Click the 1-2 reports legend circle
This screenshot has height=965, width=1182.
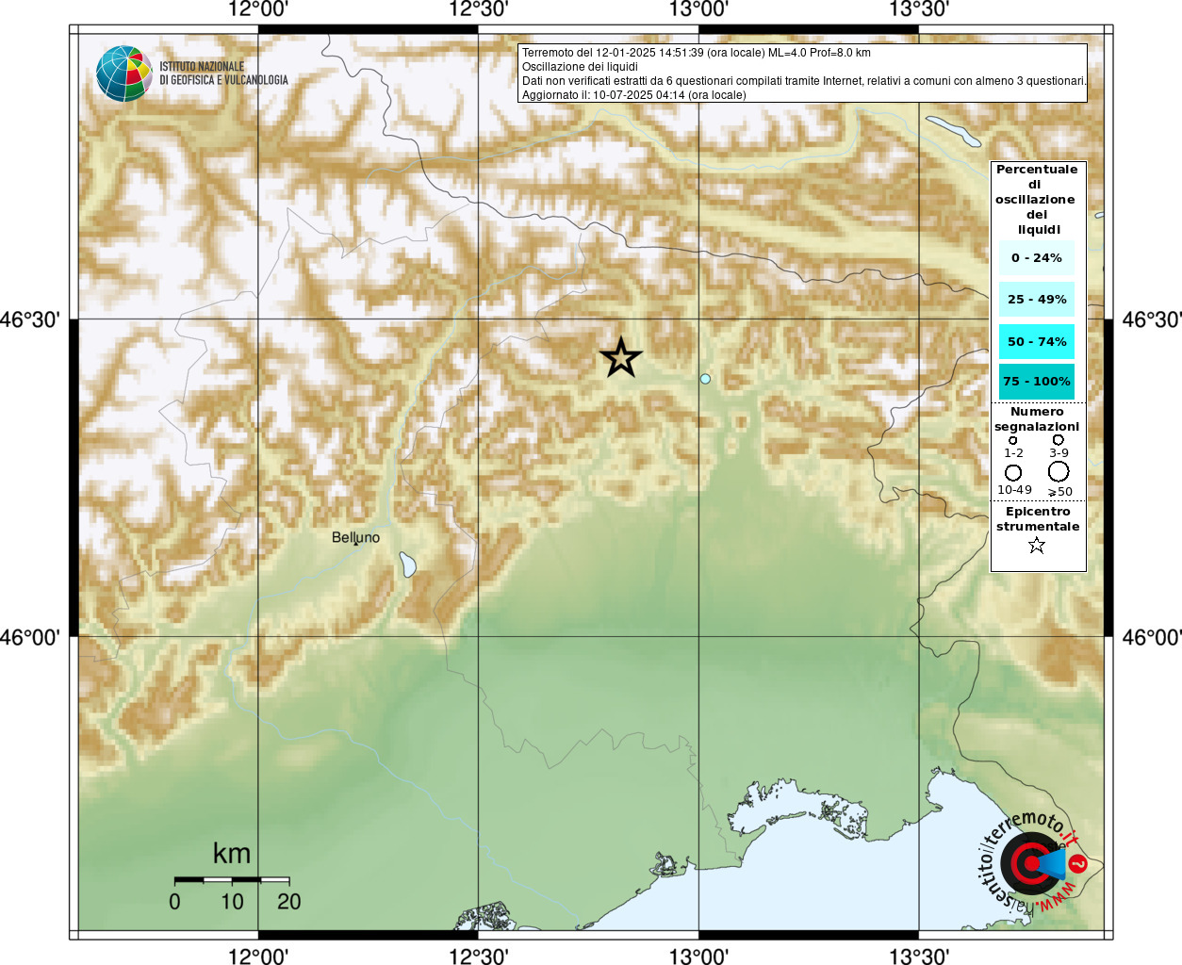point(1013,440)
